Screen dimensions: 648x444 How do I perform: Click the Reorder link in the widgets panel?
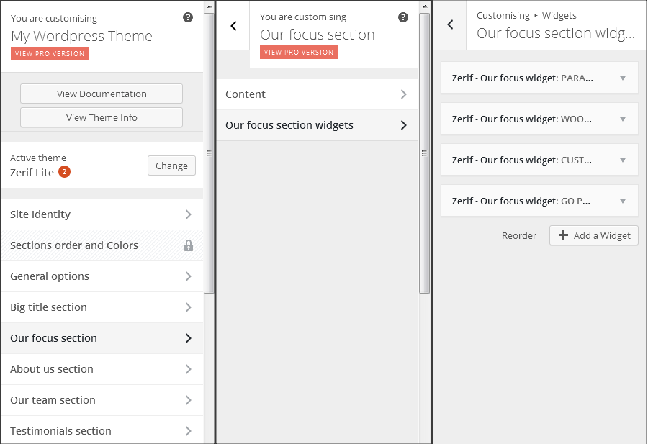519,235
